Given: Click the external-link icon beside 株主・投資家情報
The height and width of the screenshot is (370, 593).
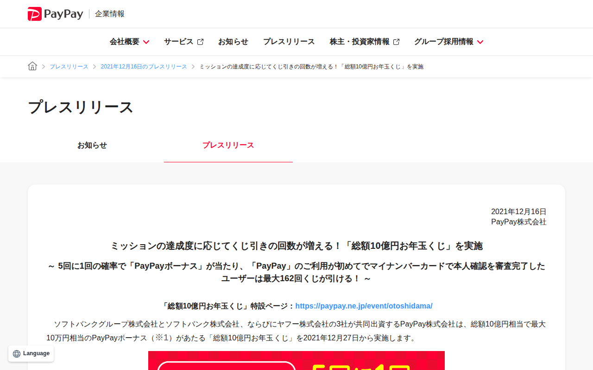Looking at the screenshot, I should click(396, 42).
